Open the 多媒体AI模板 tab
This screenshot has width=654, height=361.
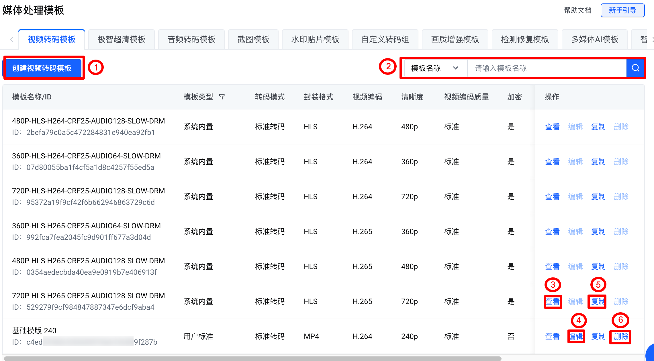point(595,39)
